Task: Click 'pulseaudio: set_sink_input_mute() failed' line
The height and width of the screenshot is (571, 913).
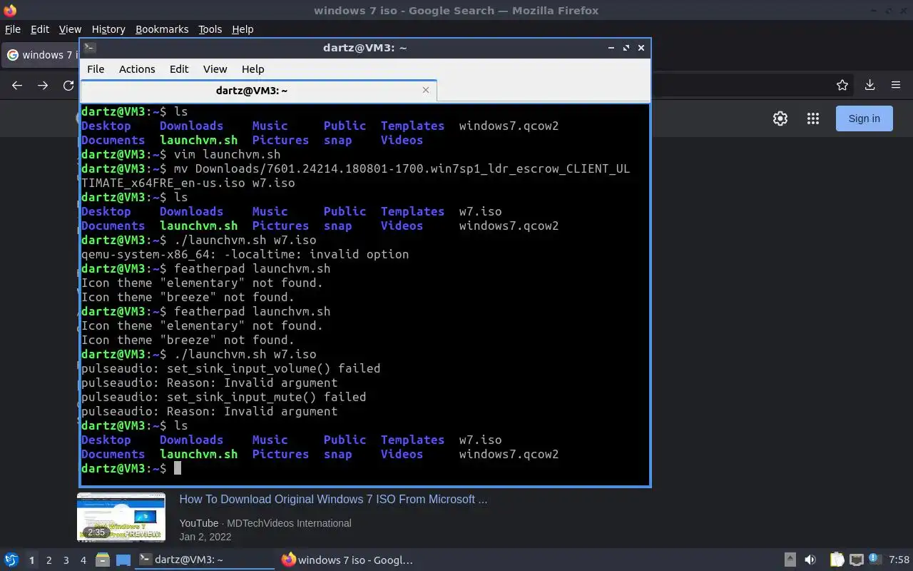Action: click(224, 397)
